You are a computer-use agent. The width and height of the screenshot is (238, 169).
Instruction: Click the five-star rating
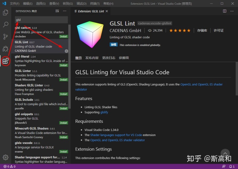point(180,30)
